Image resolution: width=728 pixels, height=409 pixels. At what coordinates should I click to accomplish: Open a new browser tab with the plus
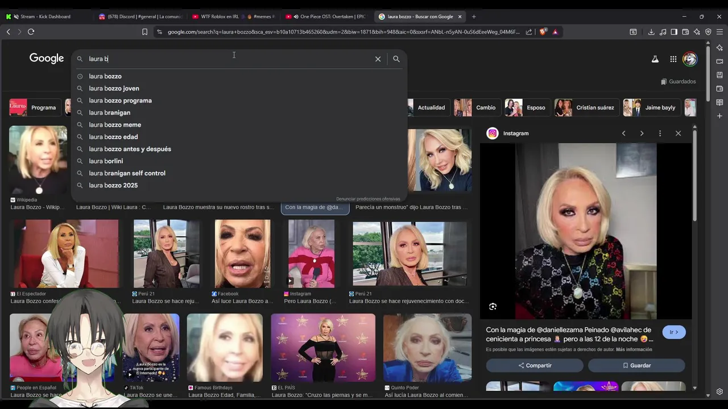(x=474, y=16)
